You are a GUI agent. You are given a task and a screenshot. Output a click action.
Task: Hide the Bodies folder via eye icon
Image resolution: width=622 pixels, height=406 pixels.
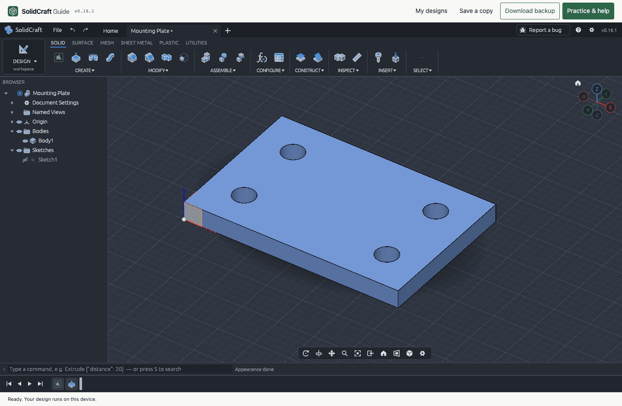pos(19,131)
